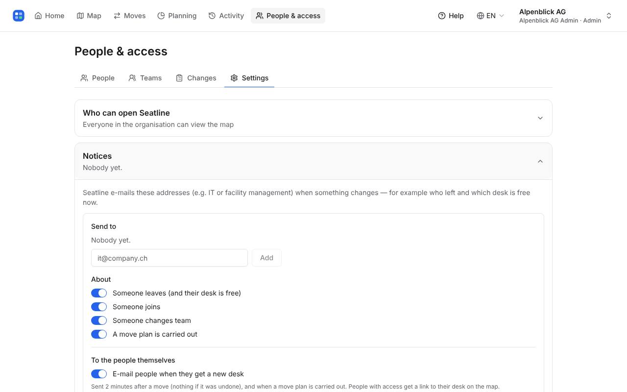Open the Alpenblick AG account switcher
The image size is (627, 392).
[x=566, y=16]
